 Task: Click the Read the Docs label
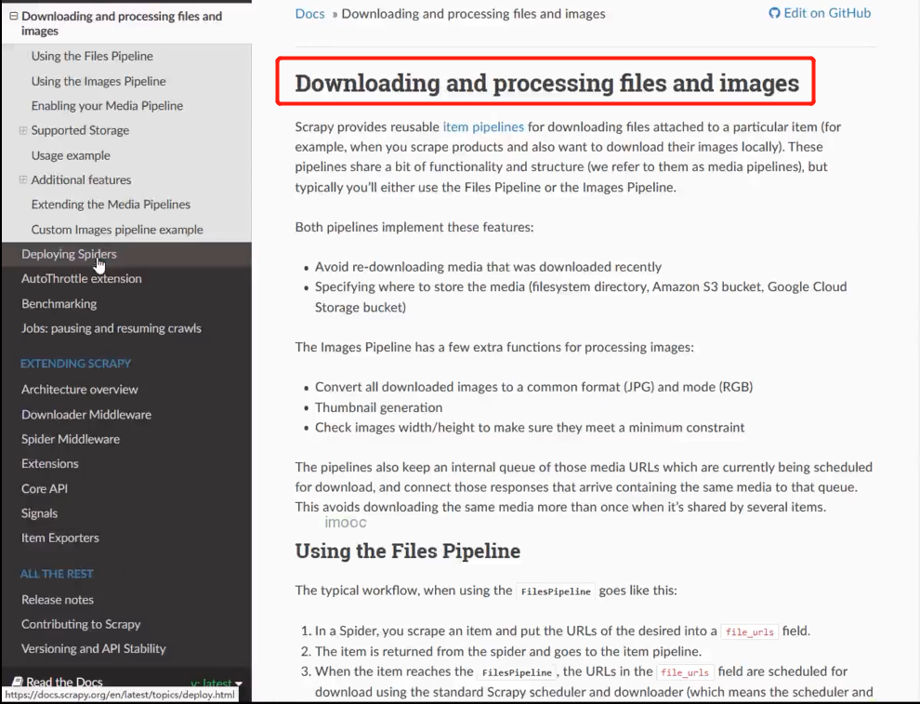64,683
